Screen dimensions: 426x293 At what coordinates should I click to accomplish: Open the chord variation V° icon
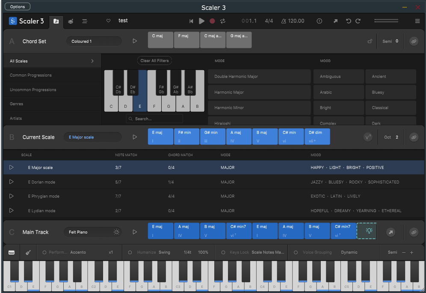click(x=367, y=137)
